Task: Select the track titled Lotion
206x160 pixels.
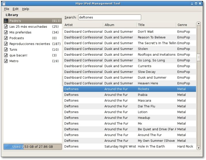Action: (130, 112)
